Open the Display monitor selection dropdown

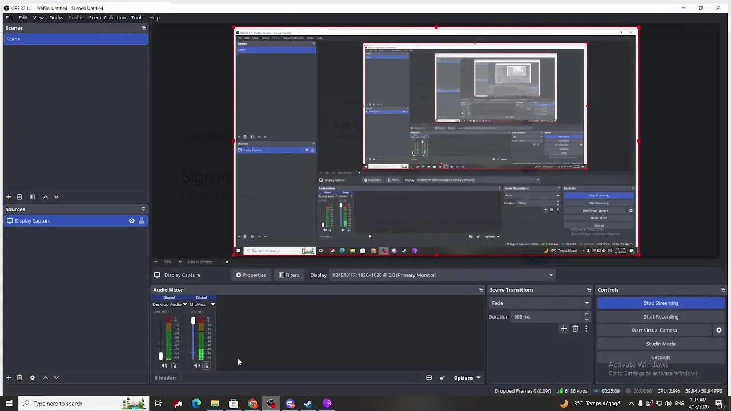(443, 275)
